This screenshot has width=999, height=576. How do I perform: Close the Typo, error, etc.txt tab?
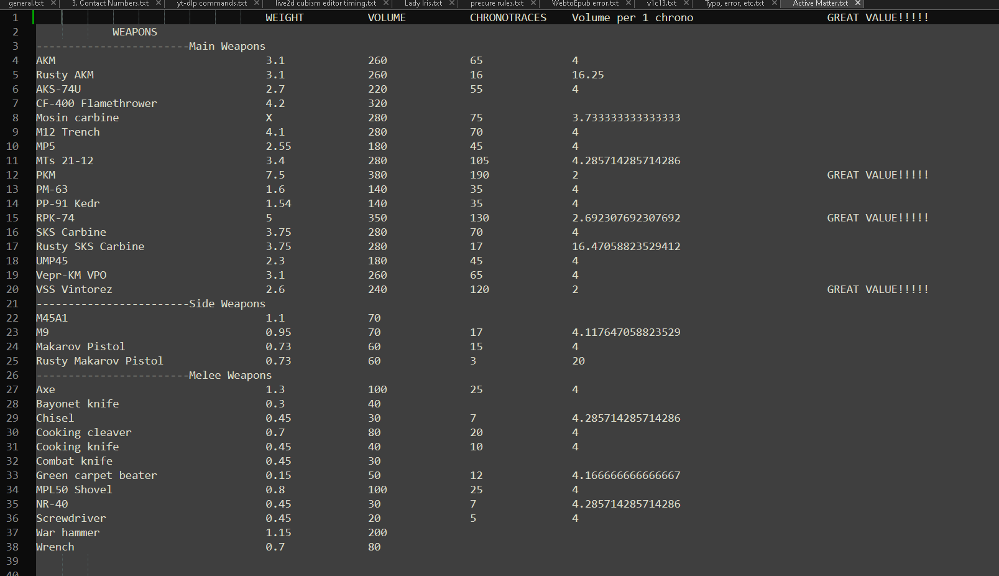click(x=774, y=3)
